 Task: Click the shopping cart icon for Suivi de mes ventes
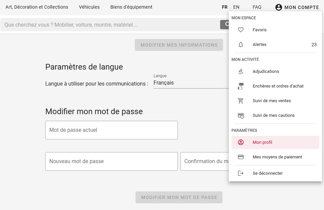(241, 101)
